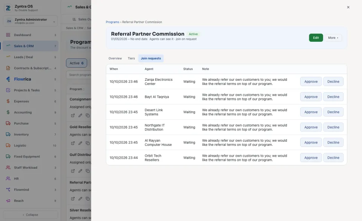Image resolution: width=362 pixels, height=221 pixels.
Task: Open the Sales Overview tab
Action: pyautogui.click(x=82, y=19)
